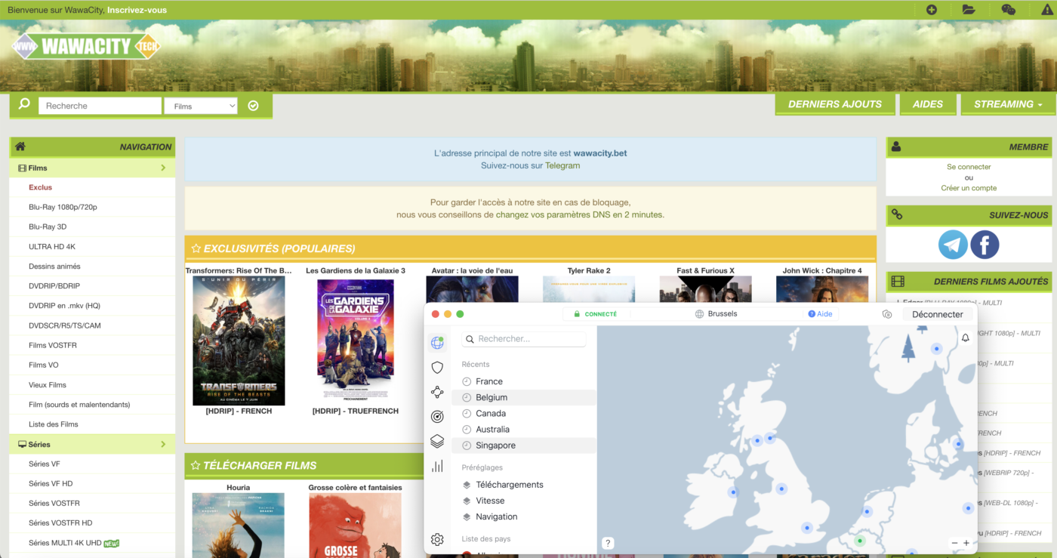
Task: Click the open folder icon in top bar
Action: 969,10
